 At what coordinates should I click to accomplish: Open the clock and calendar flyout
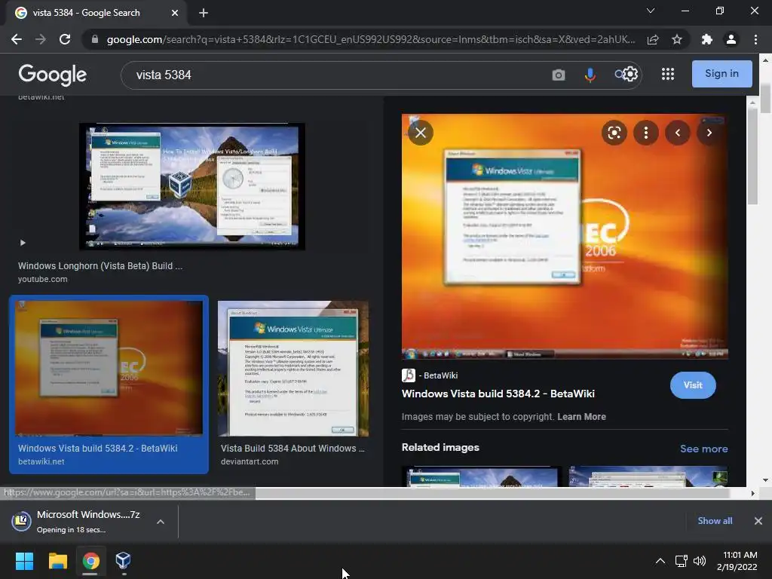(x=737, y=561)
